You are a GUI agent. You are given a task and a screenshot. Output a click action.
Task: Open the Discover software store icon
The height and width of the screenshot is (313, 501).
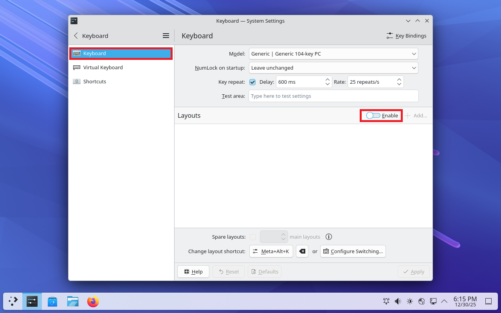point(52,301)
